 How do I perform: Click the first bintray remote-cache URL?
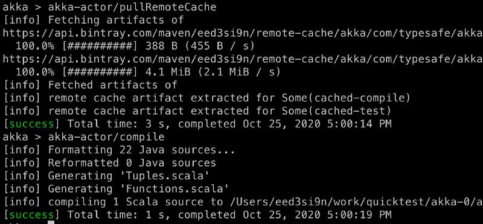[x=243, y=33]
